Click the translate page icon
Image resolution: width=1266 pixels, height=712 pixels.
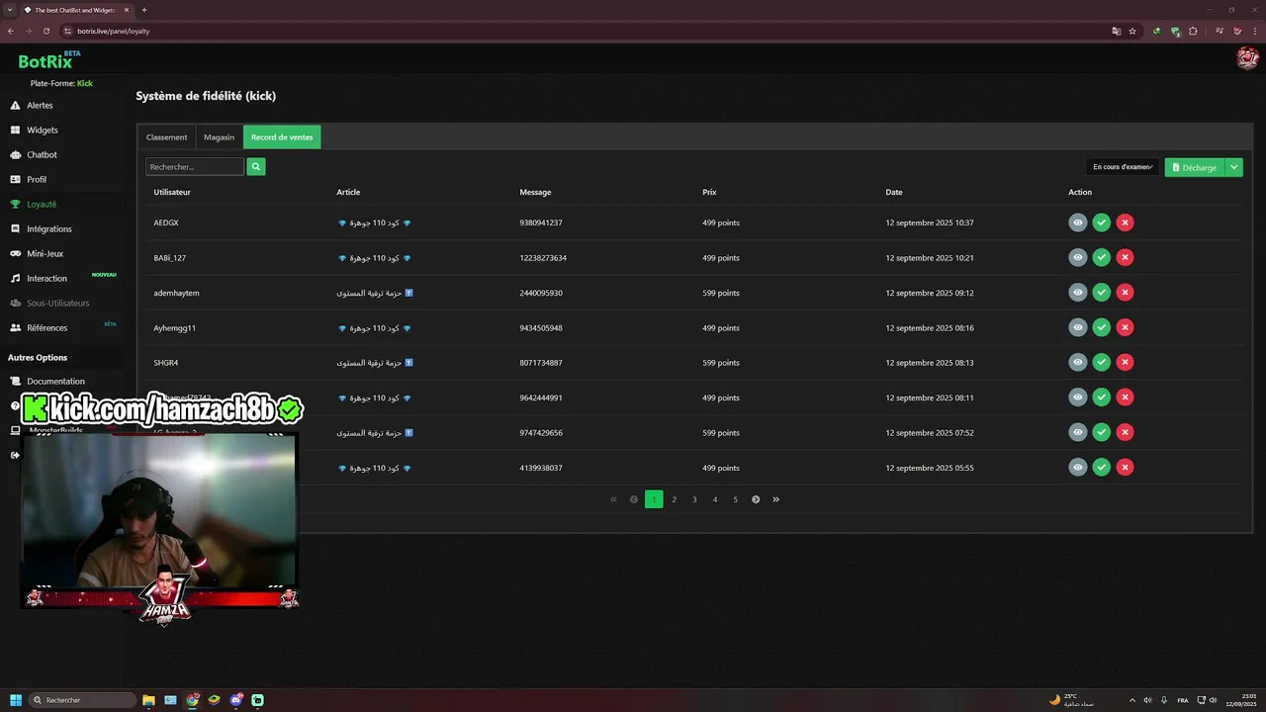tap(1117, 31)
